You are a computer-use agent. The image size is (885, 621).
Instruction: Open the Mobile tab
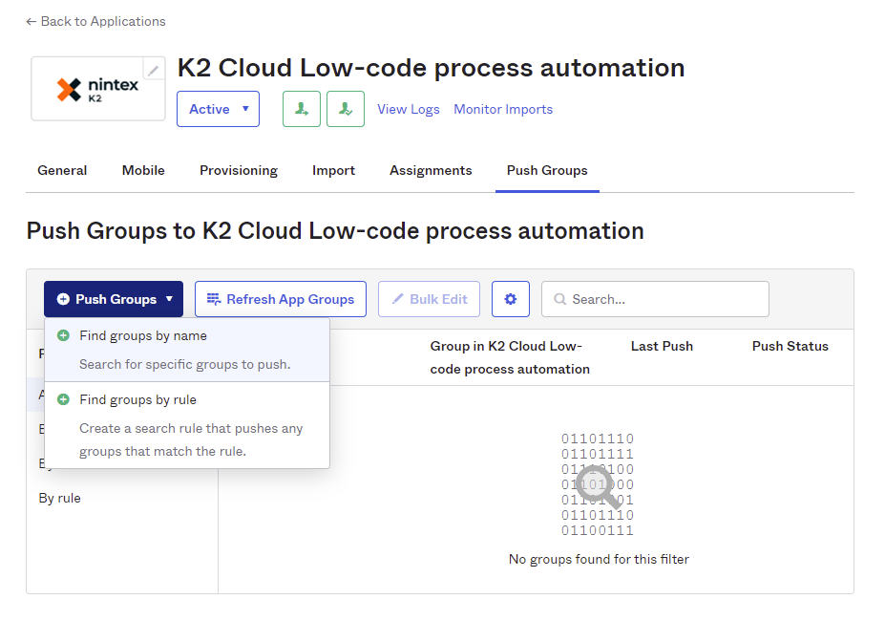point(143,170)
